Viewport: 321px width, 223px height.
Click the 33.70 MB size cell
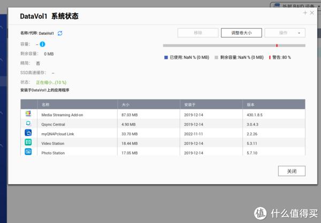[129, 134]
